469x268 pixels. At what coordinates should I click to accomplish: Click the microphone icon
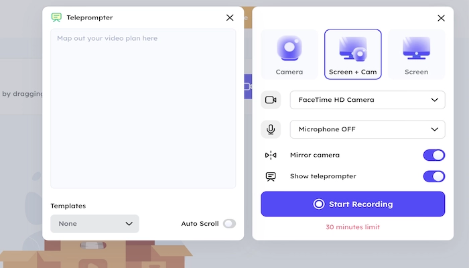coord(271,129)
